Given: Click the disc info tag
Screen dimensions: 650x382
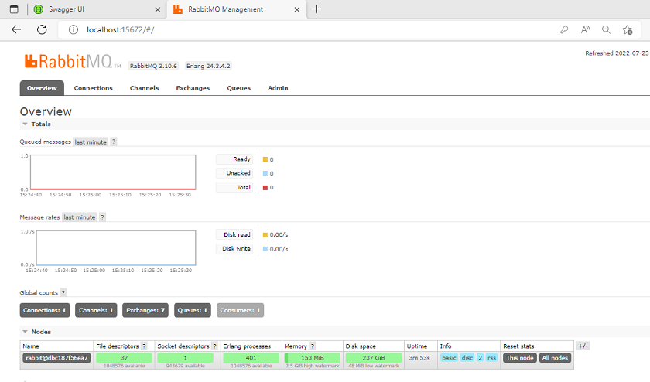Looking at the screenshot, I should pos(467,357).
